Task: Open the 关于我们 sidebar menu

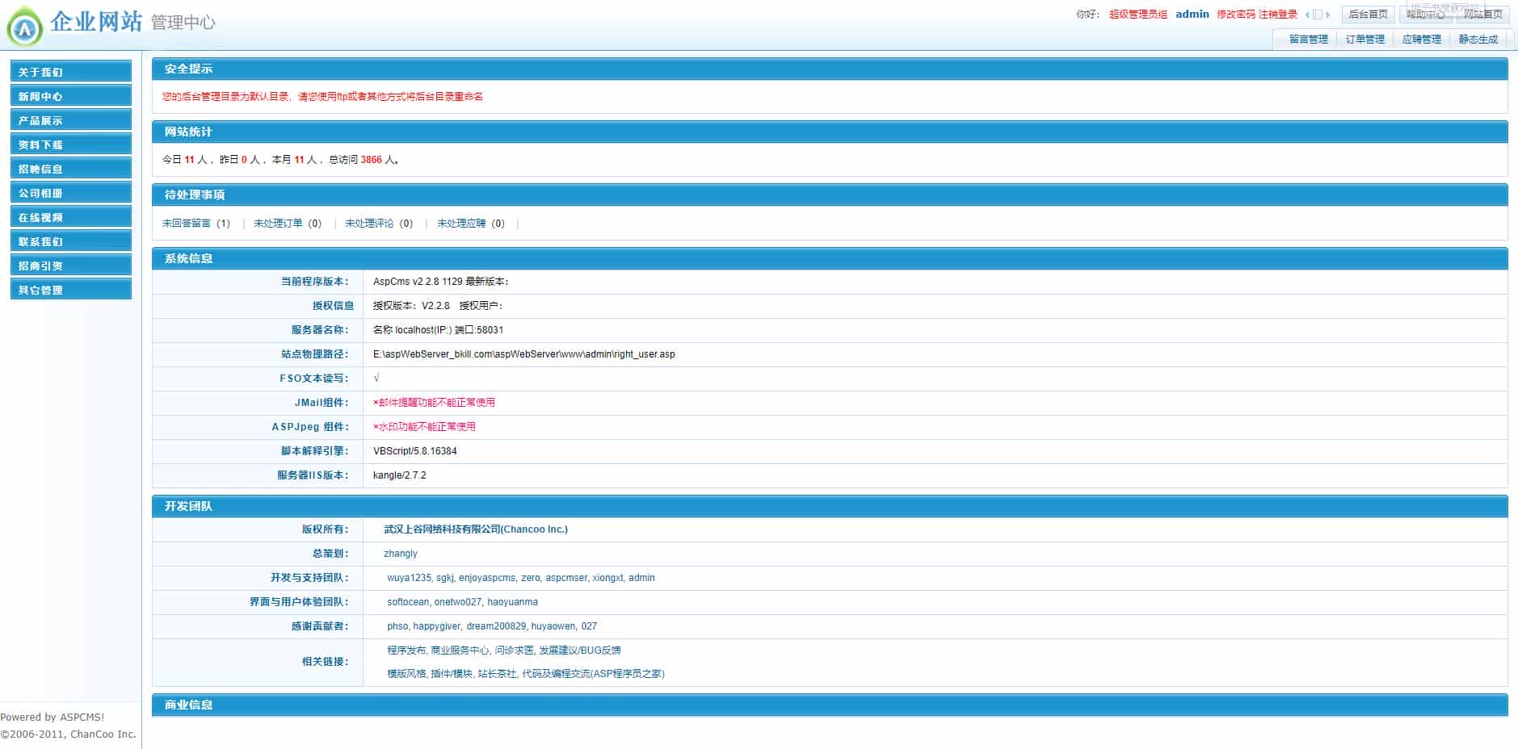Action: 71,72
